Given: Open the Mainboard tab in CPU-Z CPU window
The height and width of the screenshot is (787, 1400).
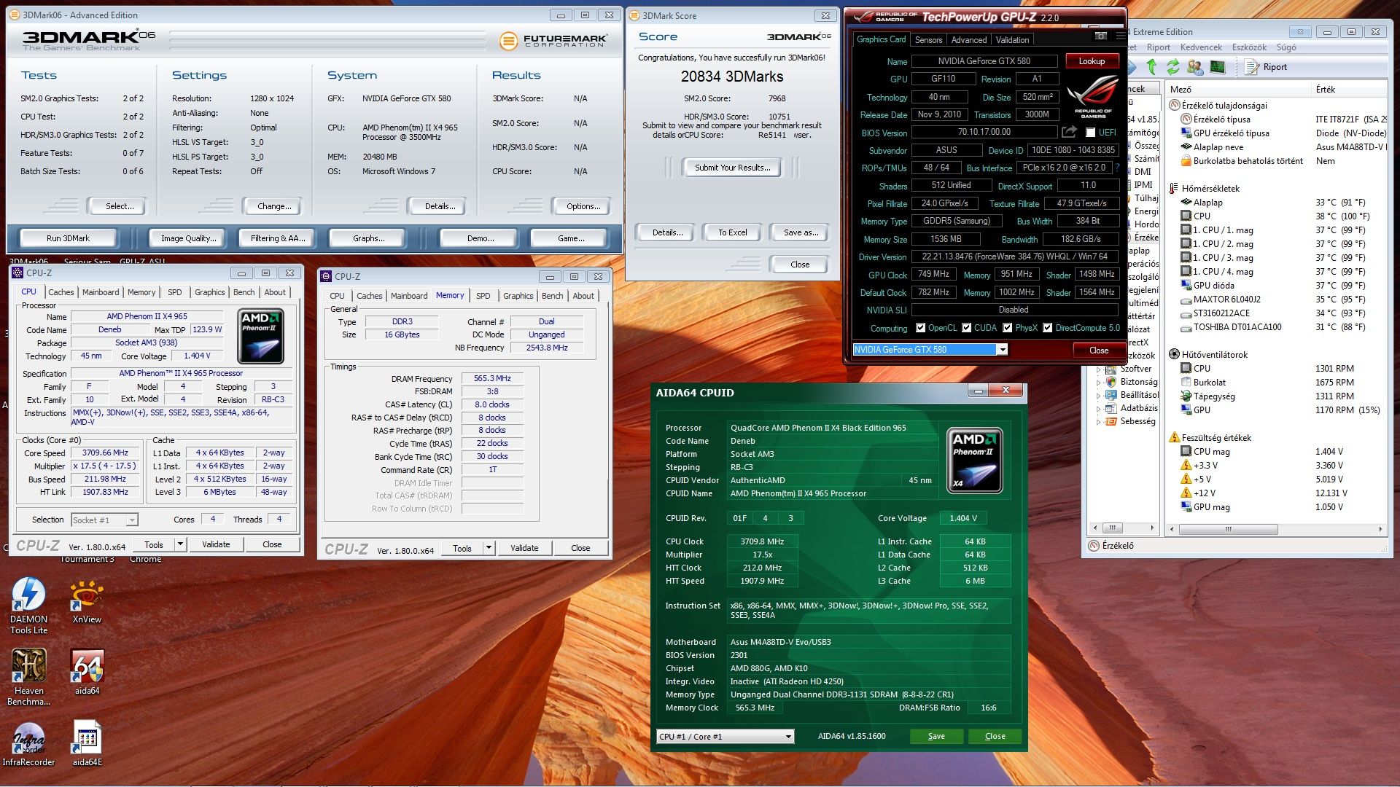Looking at the screenshot, I should 101,292.
